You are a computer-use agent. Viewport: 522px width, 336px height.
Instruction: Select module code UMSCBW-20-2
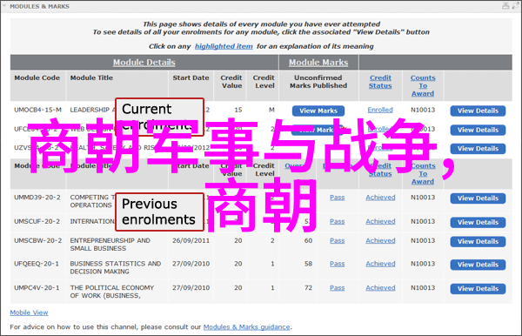point(38,240)
